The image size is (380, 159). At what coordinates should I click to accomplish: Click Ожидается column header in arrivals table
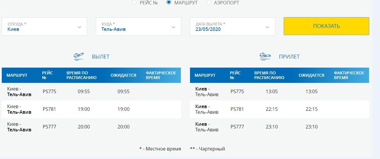pos(311,75)
